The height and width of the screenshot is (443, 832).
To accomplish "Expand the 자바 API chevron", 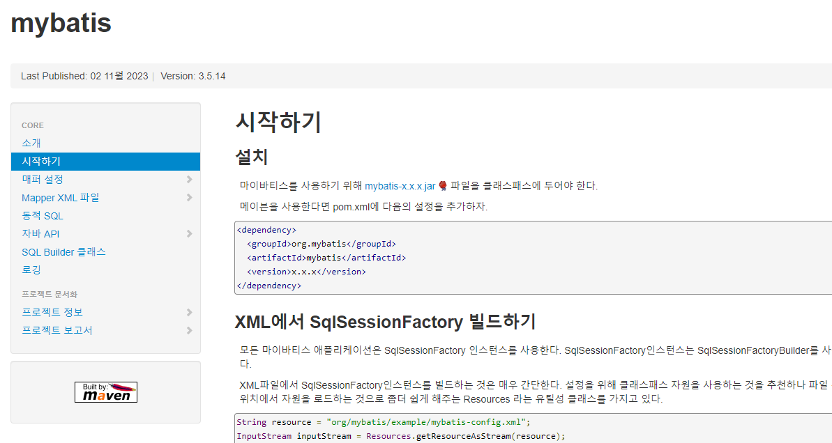I will 190,233.
